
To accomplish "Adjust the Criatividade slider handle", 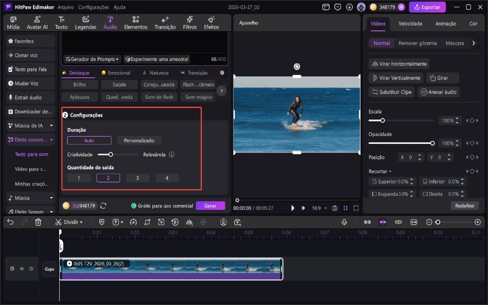I will [110, 154].
